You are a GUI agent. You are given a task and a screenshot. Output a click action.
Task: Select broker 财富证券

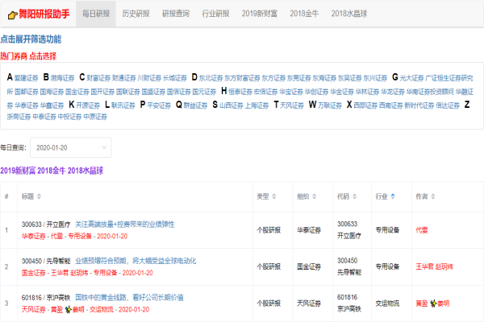pos(98,78)
